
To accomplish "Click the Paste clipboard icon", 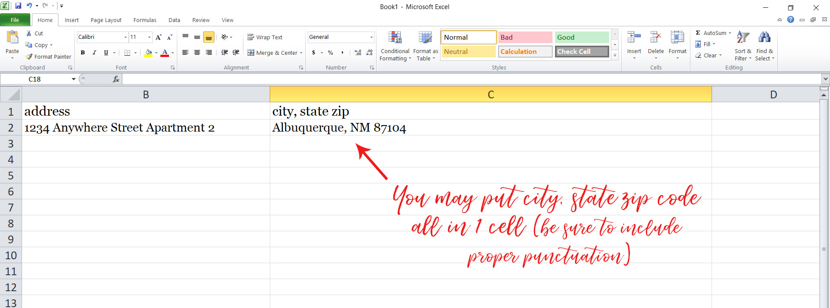I will [12, 37].
